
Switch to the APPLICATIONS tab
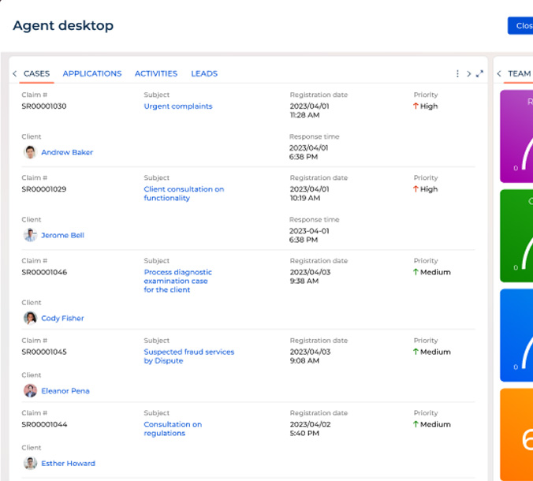(92, 74)
